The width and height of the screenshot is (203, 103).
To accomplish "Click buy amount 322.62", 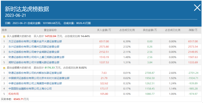I will coord(104,83).
